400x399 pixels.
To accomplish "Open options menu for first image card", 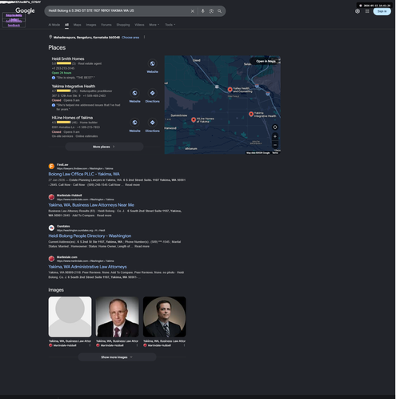I will pyautogui.click(x=90, y=345).
